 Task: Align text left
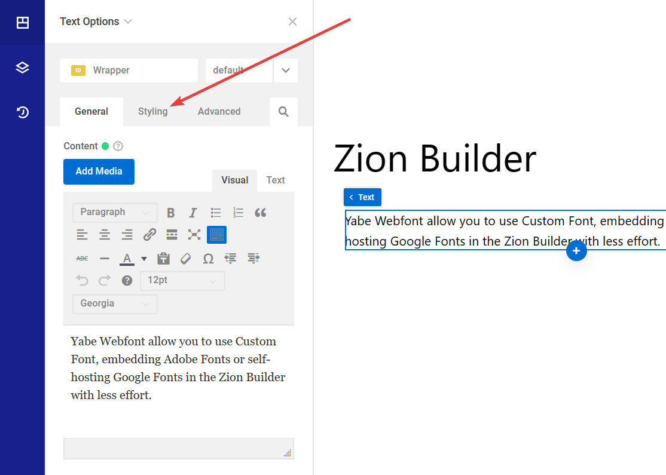82,235
